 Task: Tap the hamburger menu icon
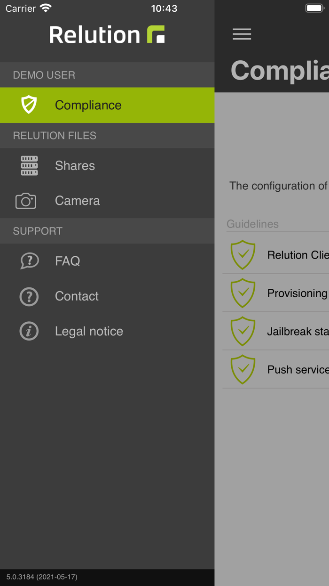[x=242, y=34]
